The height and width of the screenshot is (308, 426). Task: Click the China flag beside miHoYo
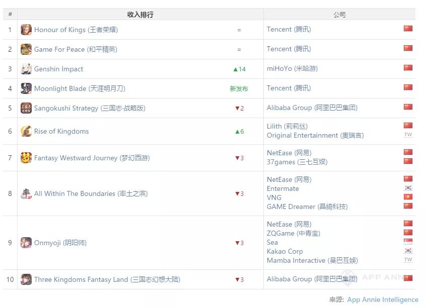click(408, 67)
